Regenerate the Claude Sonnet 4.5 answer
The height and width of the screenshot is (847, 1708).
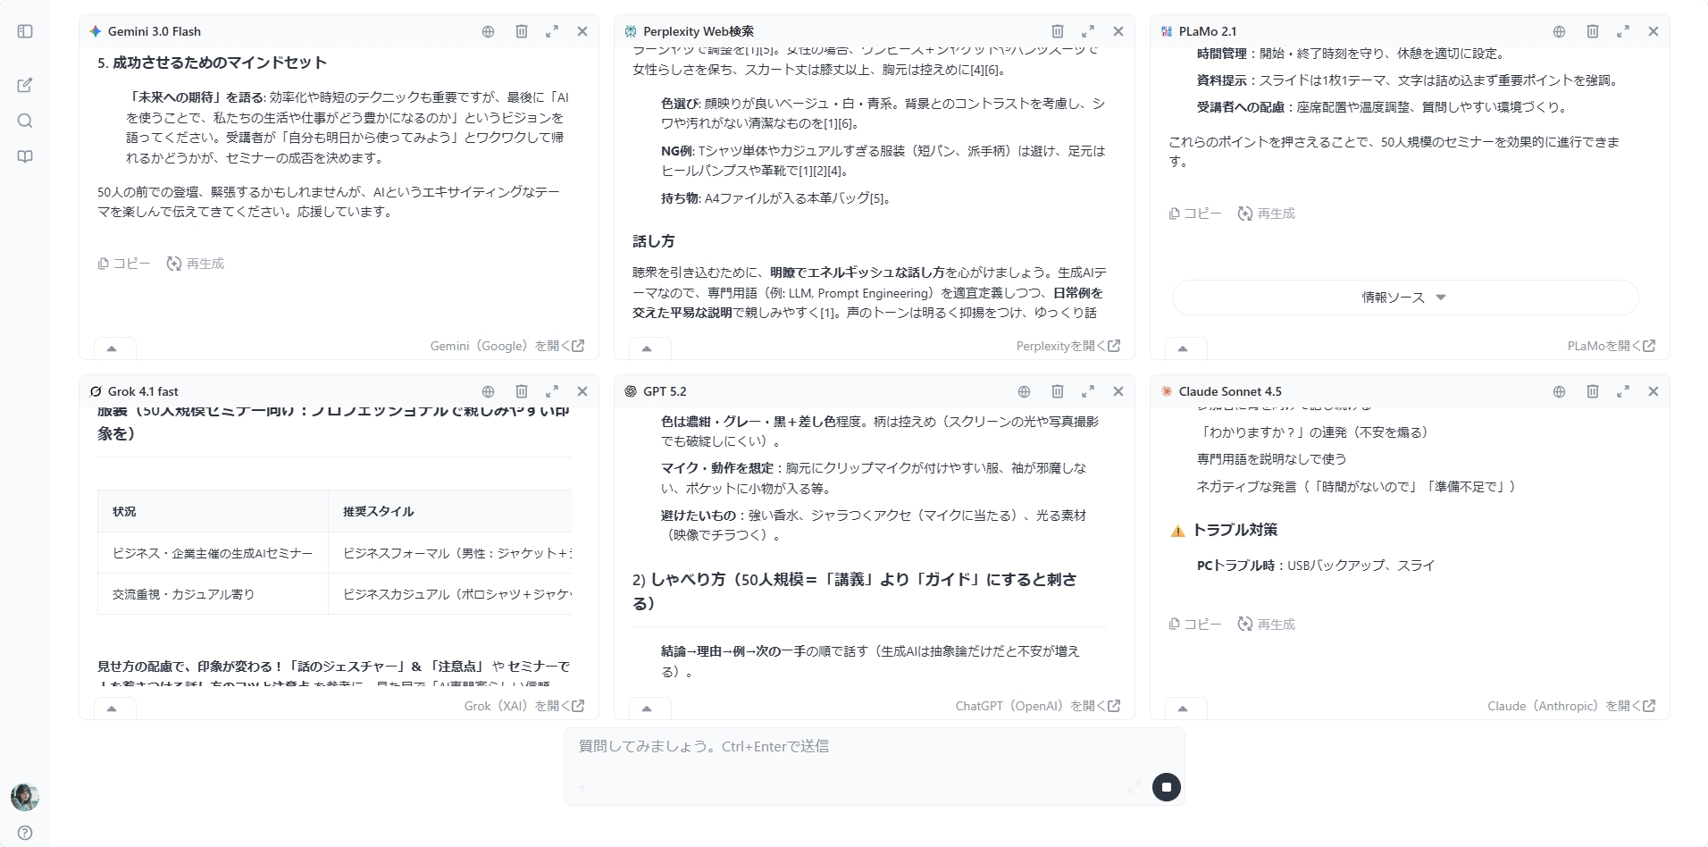tap(1266, 624)
